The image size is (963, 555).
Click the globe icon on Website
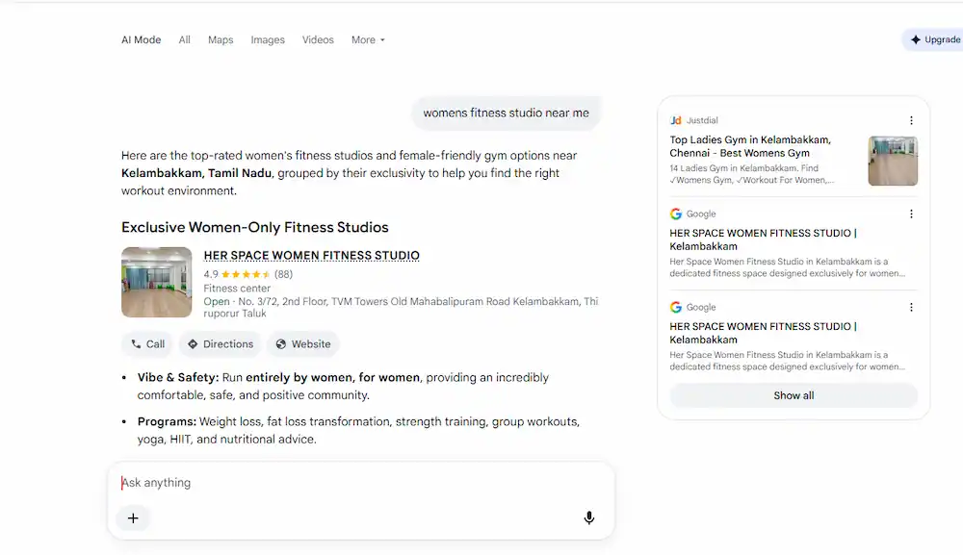coord(280,344)
